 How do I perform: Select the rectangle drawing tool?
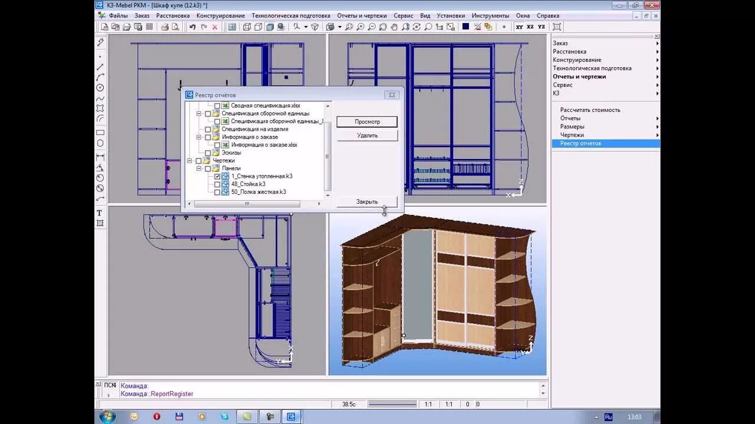[100, 132]
